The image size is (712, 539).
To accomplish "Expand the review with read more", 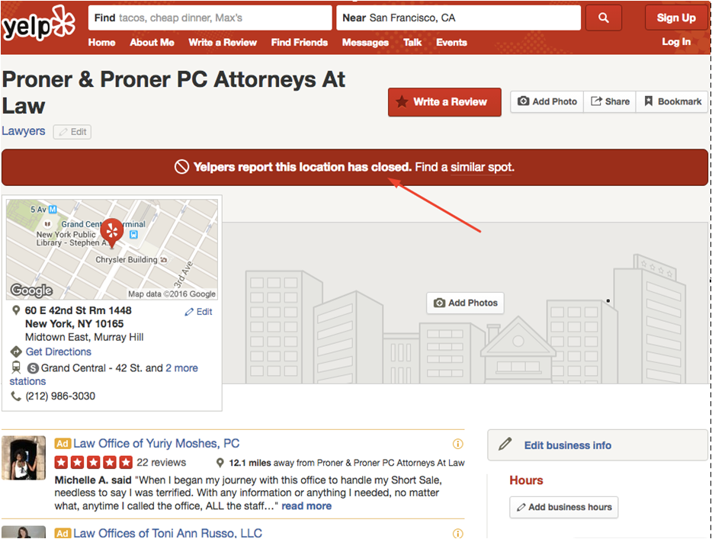I will point(306,506).
